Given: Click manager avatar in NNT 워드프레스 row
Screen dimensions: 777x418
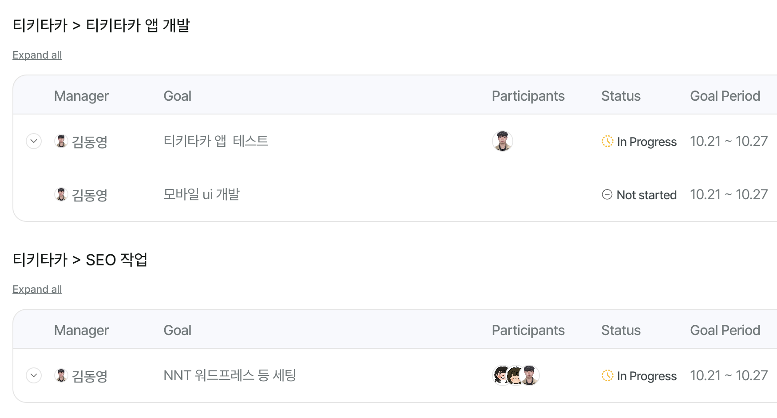Looking at the screenshot, I should click(x=61, y=375).
